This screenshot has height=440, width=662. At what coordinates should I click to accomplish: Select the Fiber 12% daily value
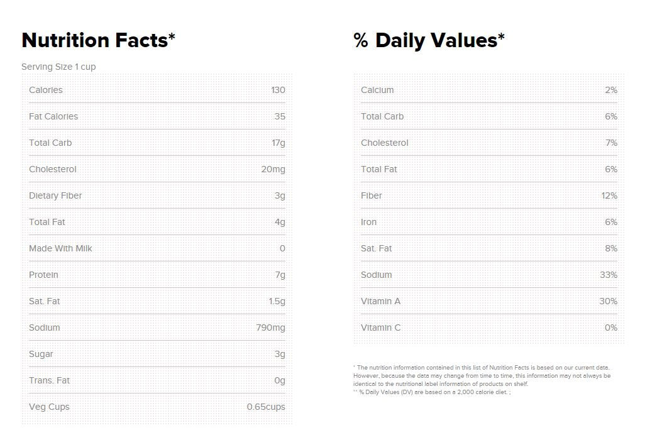pyautogui.click(x=609, y=195)
